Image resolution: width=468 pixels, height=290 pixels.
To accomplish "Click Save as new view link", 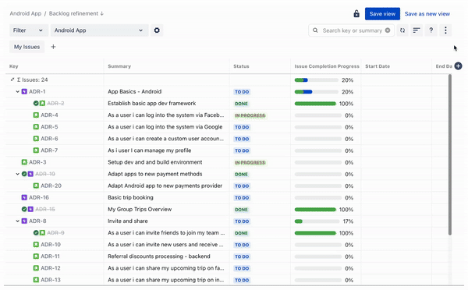I will pos(427,14).
